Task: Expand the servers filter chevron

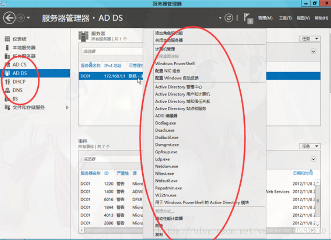Action: pyautogui.click(x=314, y=52)
